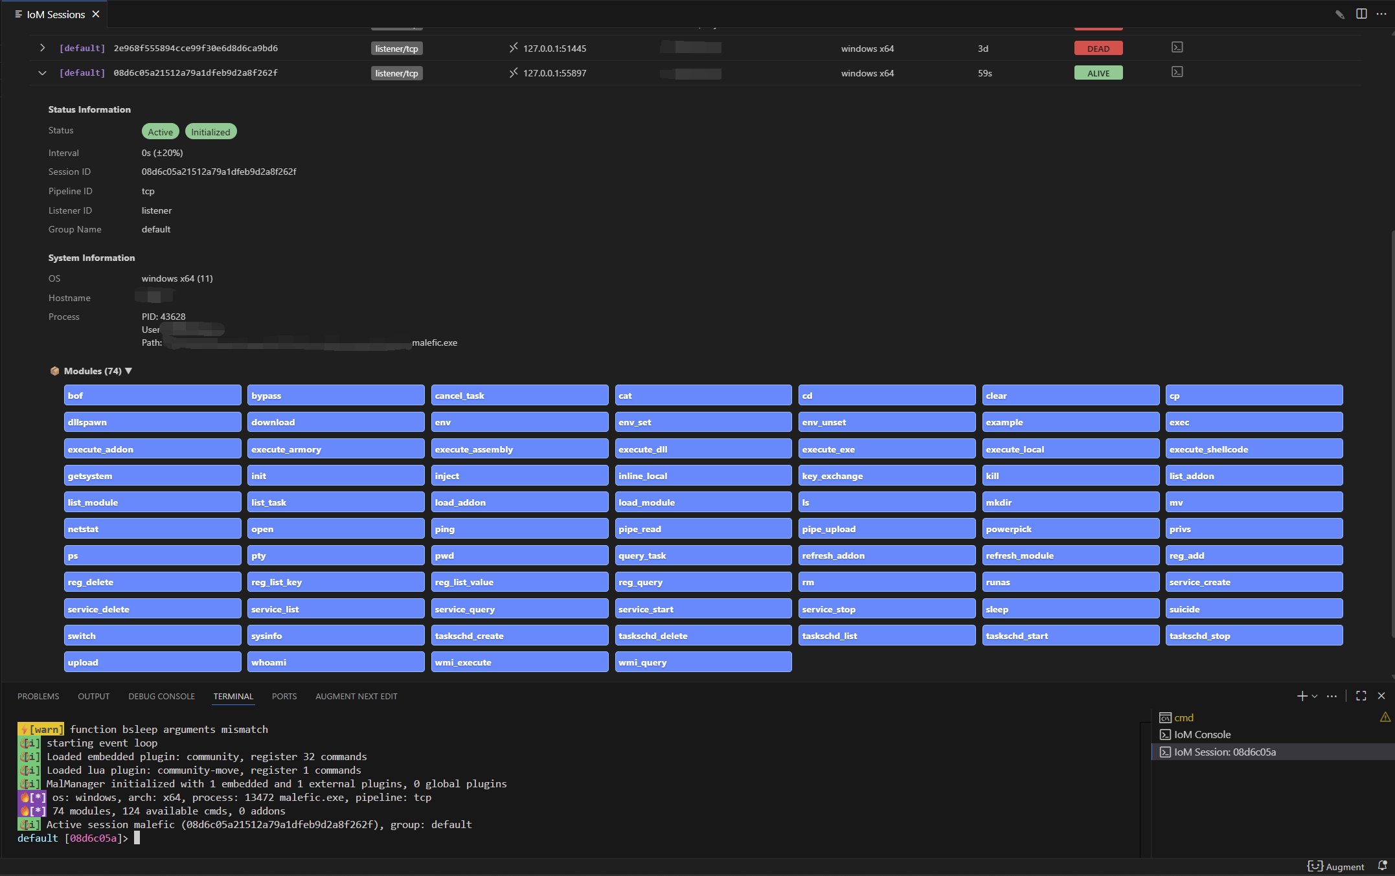Click the split editor icon
This screenshot has width=1395, height=876.
pyautogui.click(x=1361, y=14)
